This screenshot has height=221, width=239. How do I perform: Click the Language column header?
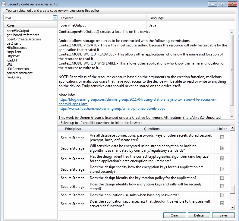click(x=191, y=18)
